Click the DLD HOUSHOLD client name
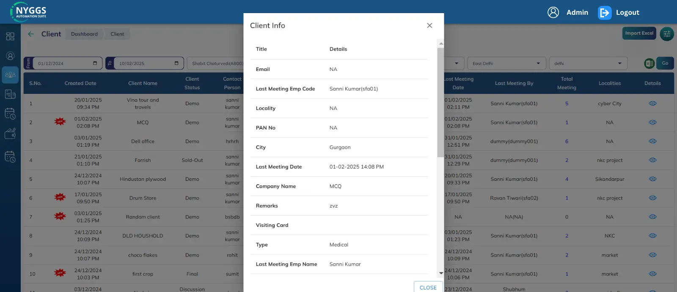This screenshot has width=677, height=292. [143, 236]
